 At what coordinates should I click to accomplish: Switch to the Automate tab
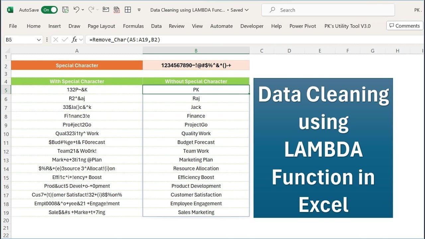tap(221, 26)
